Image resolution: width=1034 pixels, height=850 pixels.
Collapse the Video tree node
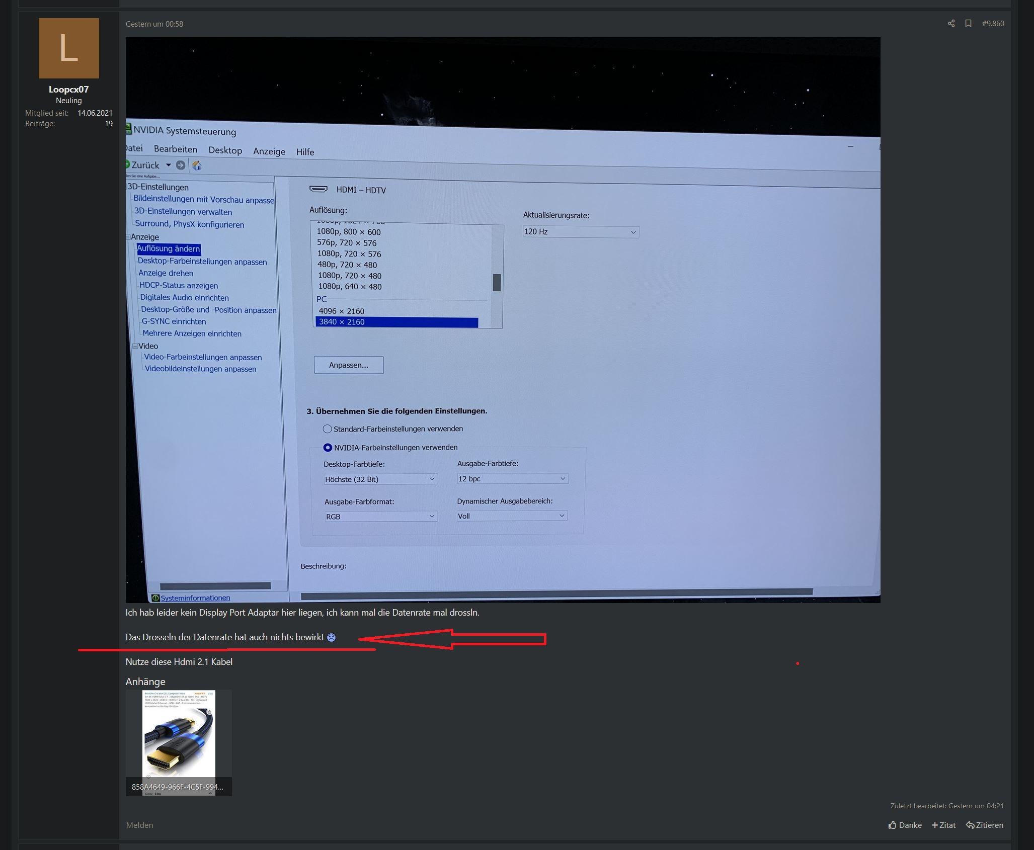[x=135, y=346]
